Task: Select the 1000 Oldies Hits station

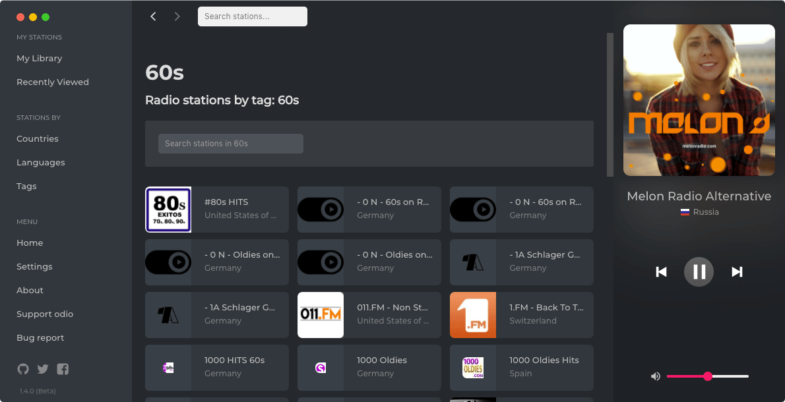Action: [522, 368]
